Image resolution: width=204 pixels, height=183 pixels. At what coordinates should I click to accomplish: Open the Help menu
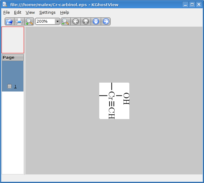point(65,13)
